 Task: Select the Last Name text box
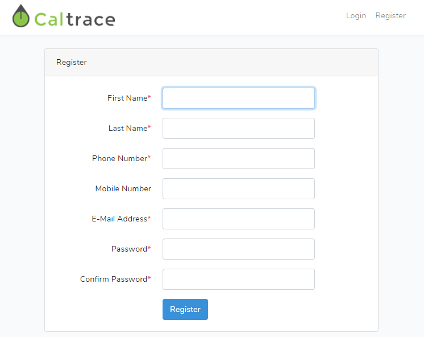(x=239, y=129)
